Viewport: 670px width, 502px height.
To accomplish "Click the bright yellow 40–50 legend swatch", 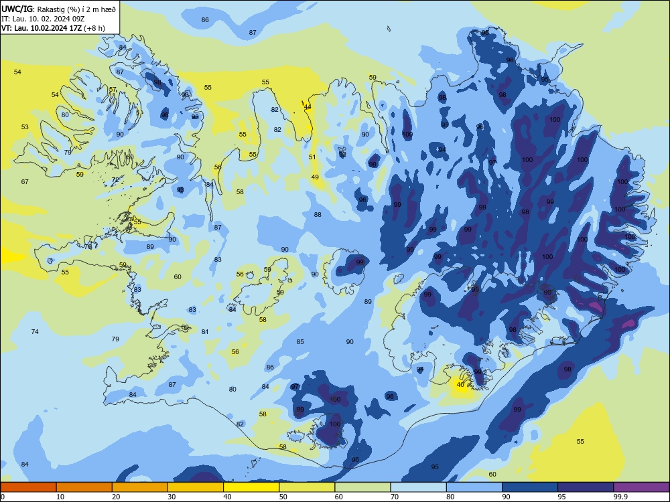I will (251, 487).
